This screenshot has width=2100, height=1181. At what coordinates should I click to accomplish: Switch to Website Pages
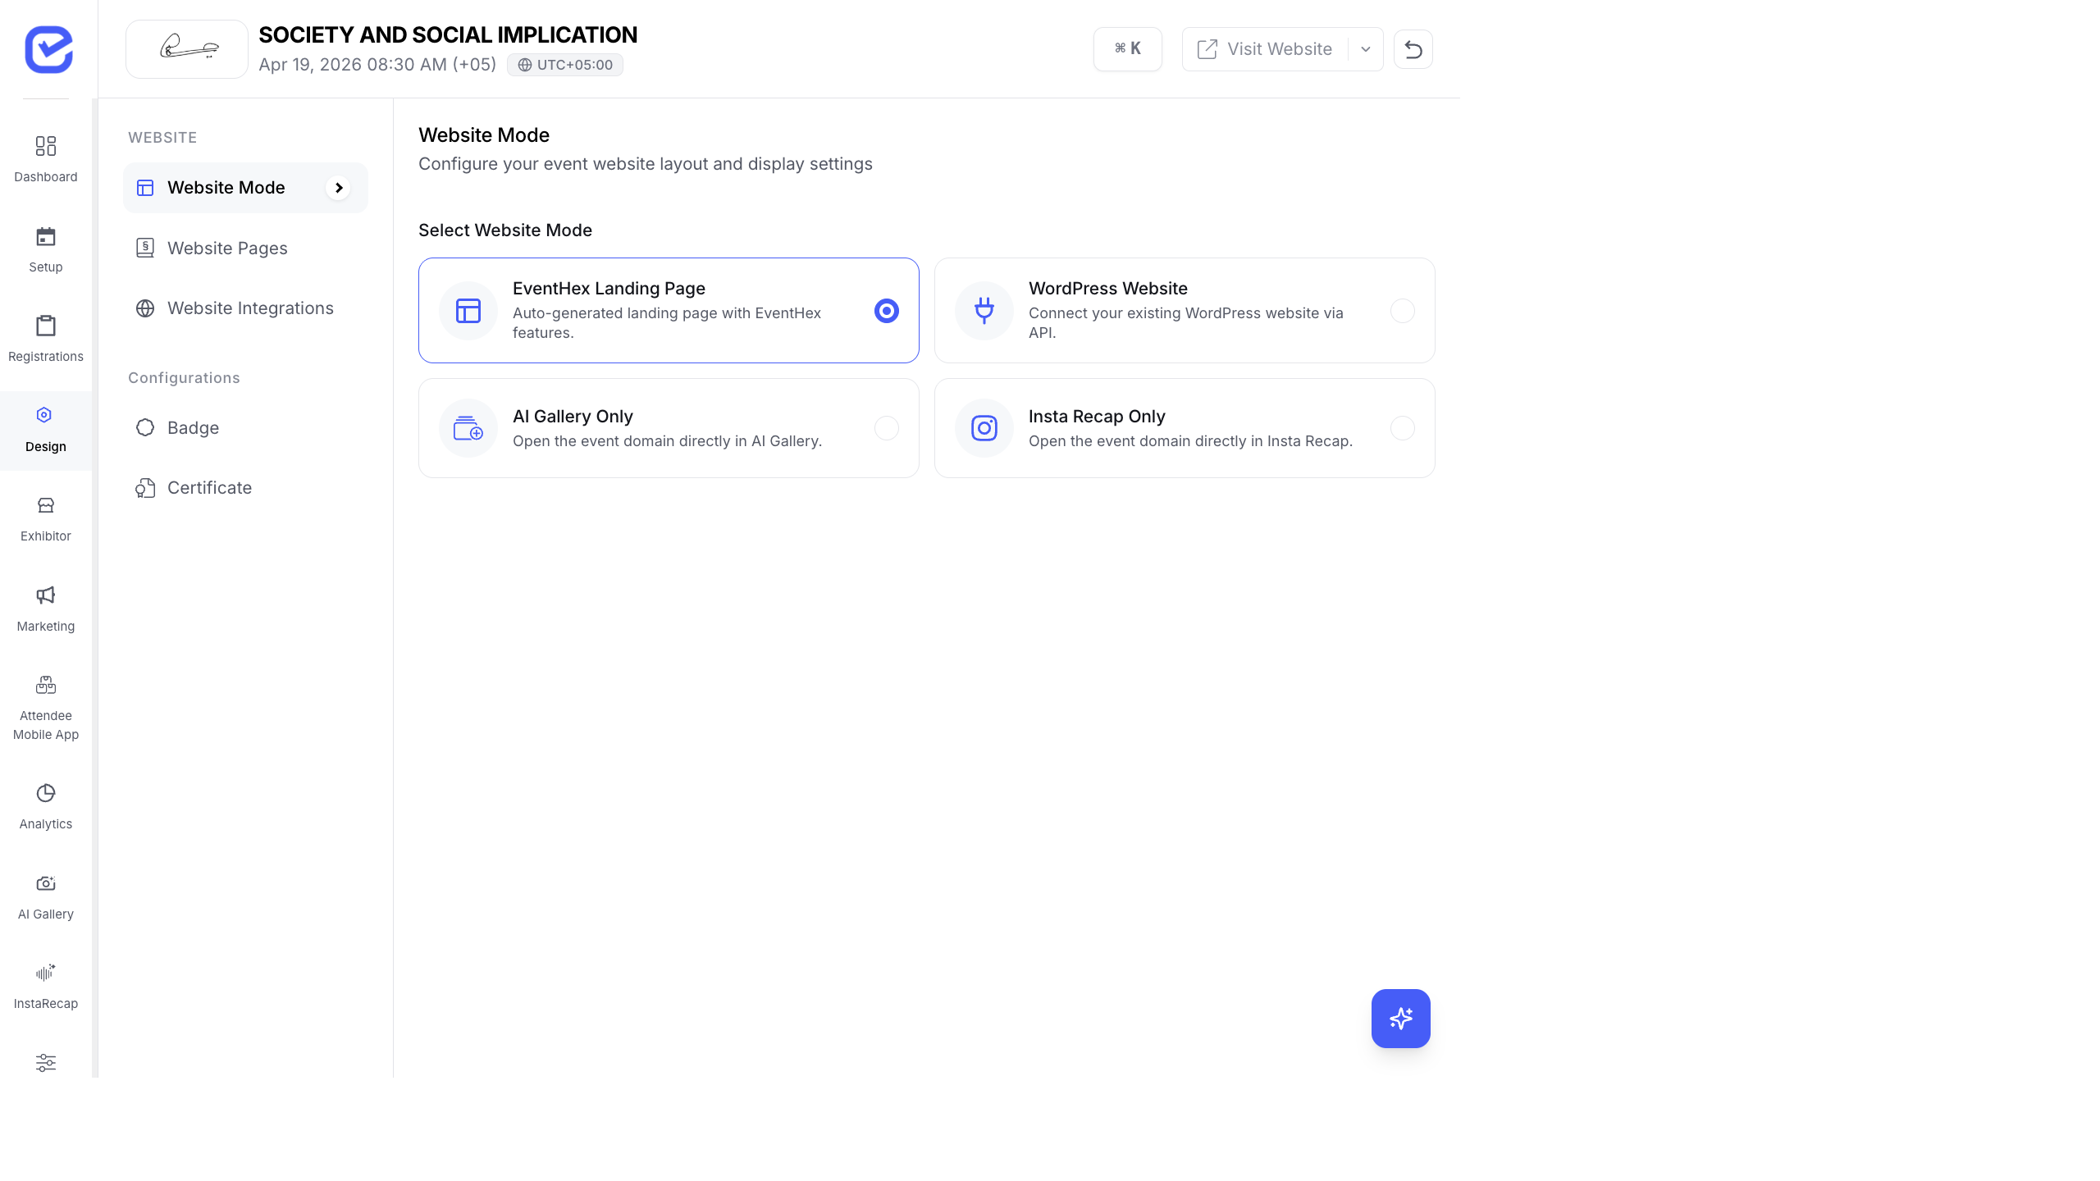point(227,248)
